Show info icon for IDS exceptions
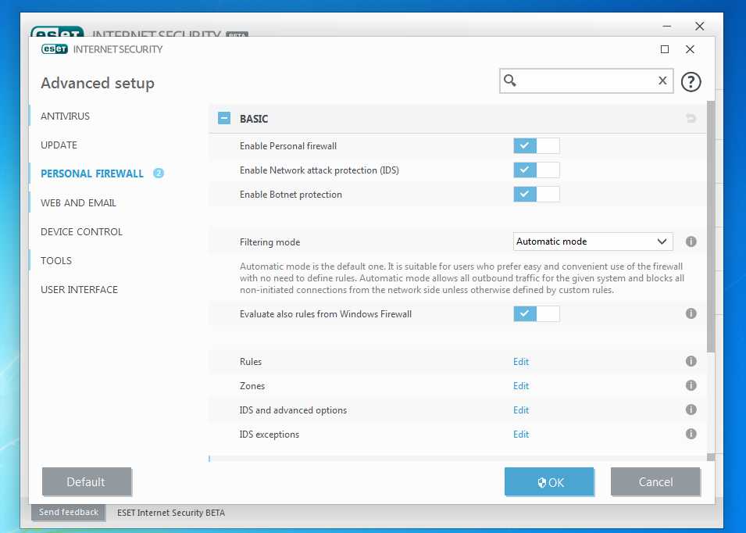The image size is (746, 533). click(691, 434)
